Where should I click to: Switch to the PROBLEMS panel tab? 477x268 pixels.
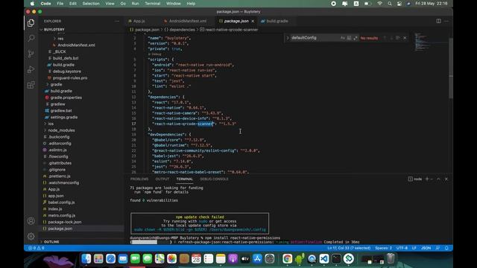click(x=139, y=179)
